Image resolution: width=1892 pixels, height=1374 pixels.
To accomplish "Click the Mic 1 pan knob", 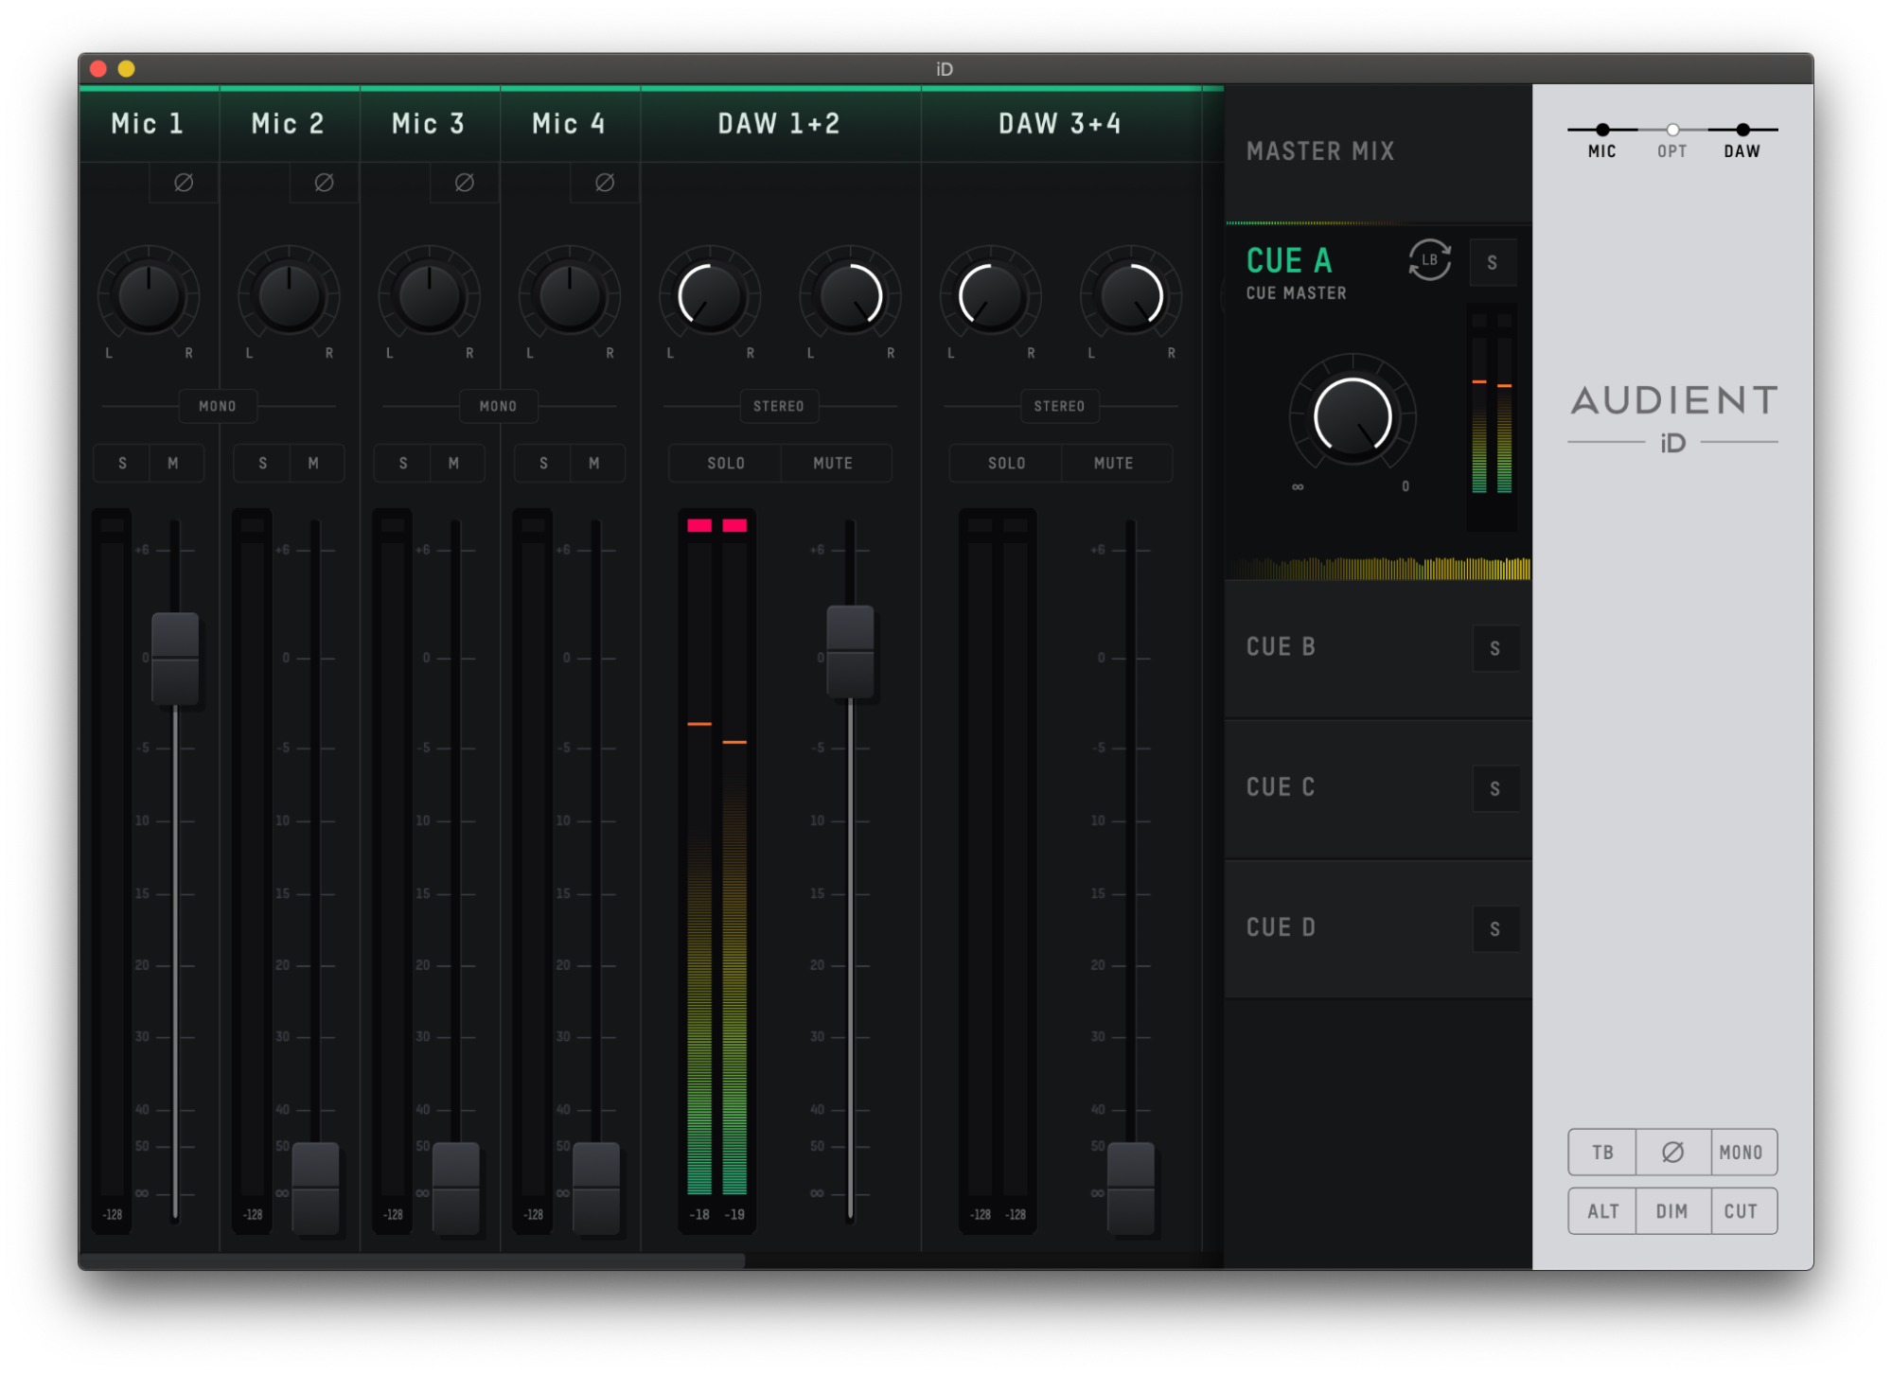I will (x=149, y=296).
